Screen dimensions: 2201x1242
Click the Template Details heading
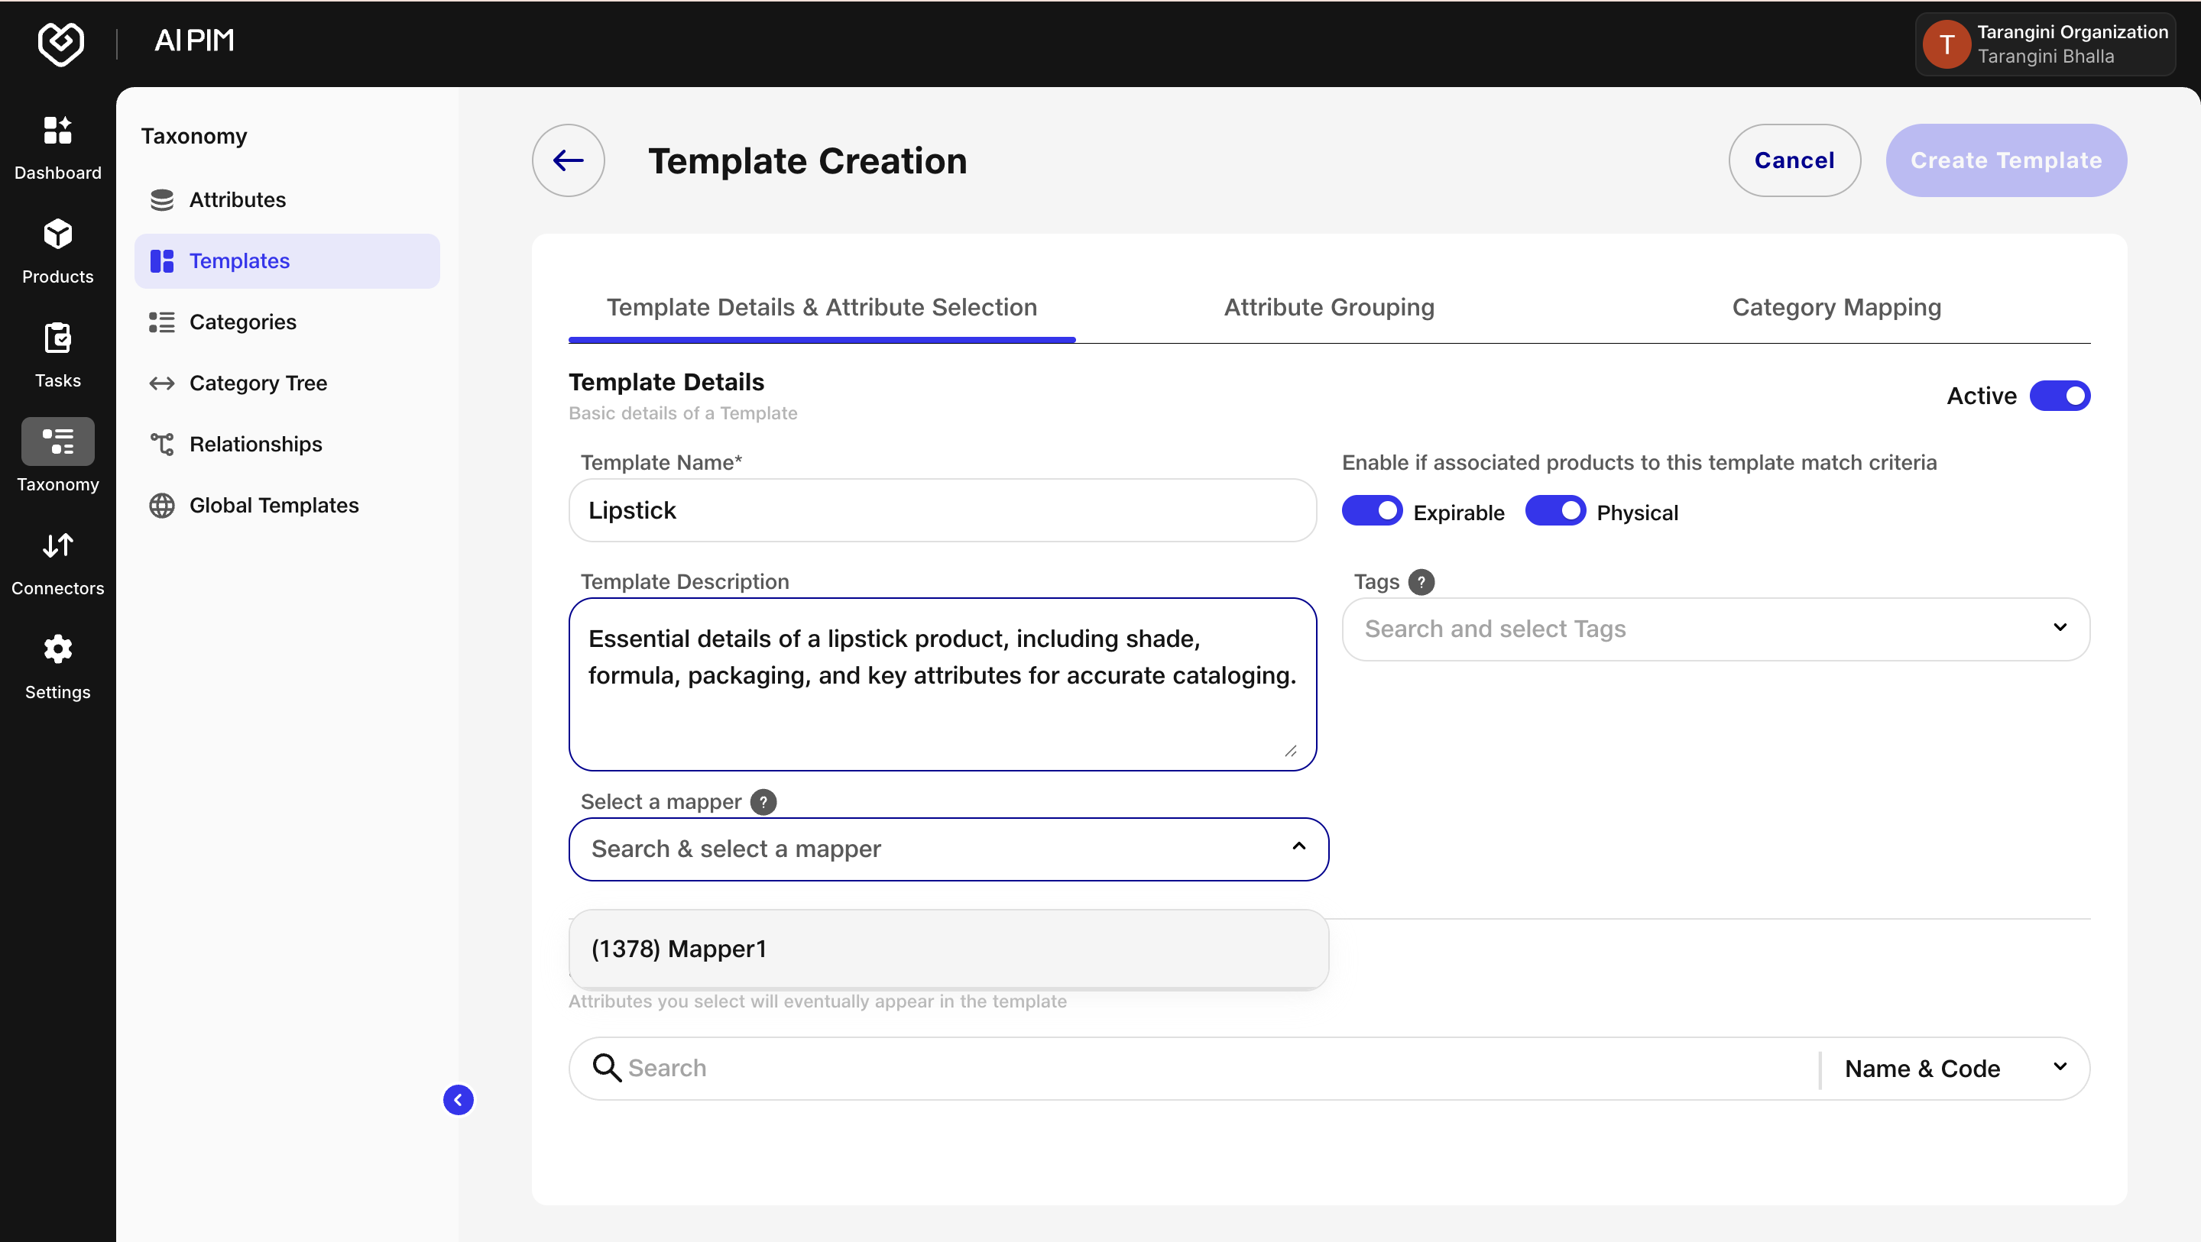[x=666, y=382]
